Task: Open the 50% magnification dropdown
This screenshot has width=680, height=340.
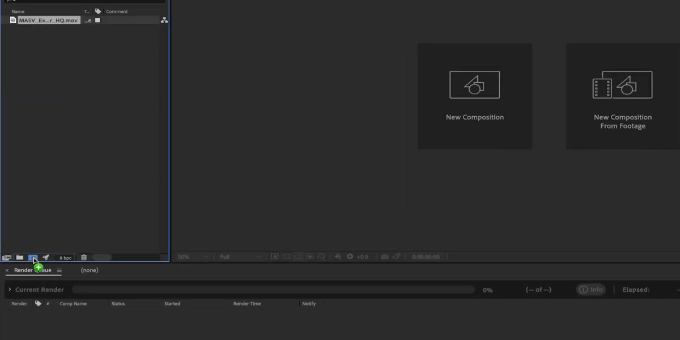Action: (193, 257)
